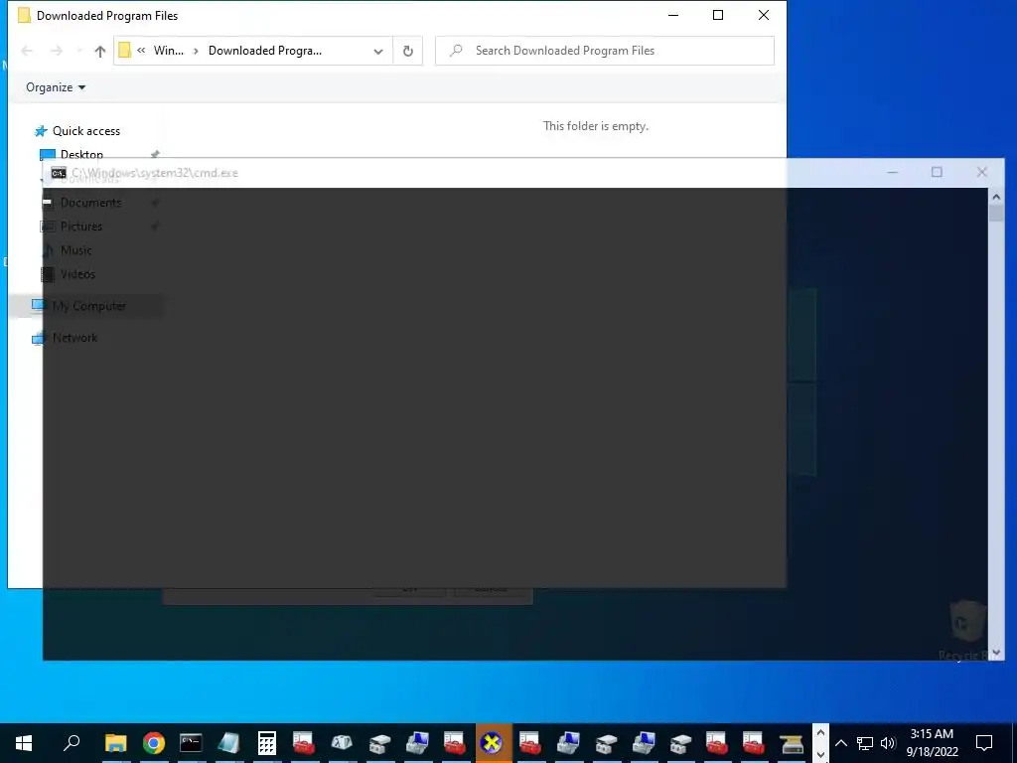Open the Windows Start menu
Image resolution: width=1017 pixels, height=763 pixels.
24,743
